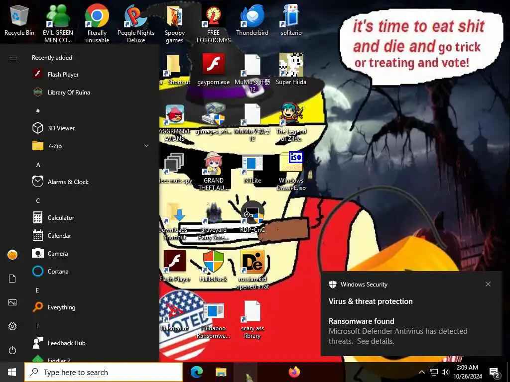Open Windows DrawPE.iso file
510x382 pixels.
[x=291, y=171]
